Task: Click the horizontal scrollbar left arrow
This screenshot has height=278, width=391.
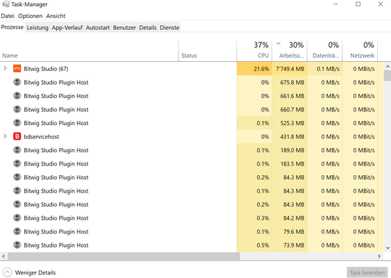Action: pyautogui.click(x=3, y=256)
